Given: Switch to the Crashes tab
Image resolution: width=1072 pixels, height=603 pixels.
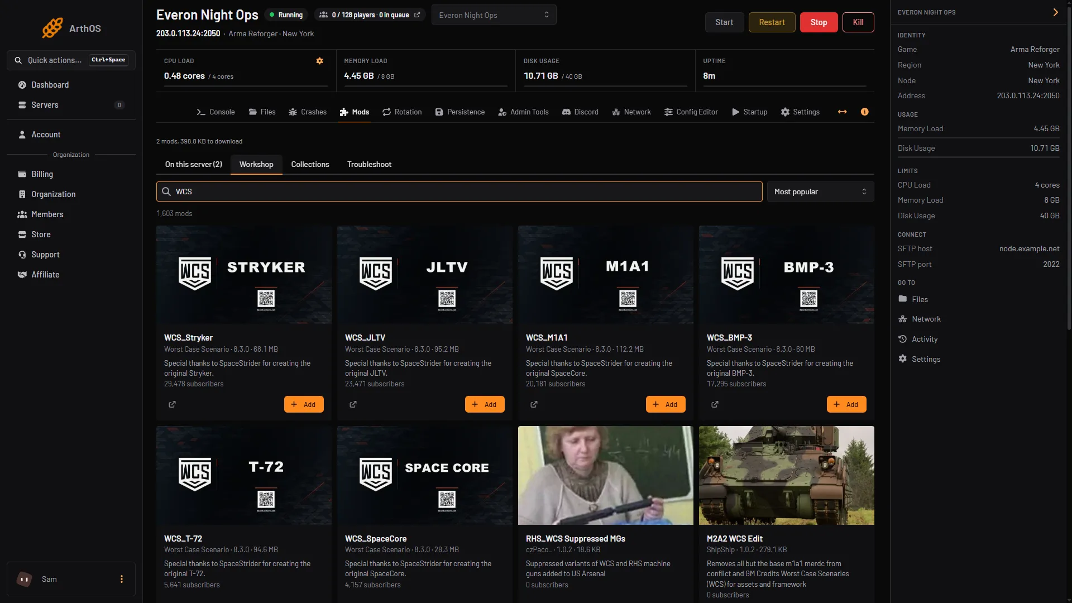Looking at the screenshot, I should point(308,112).
